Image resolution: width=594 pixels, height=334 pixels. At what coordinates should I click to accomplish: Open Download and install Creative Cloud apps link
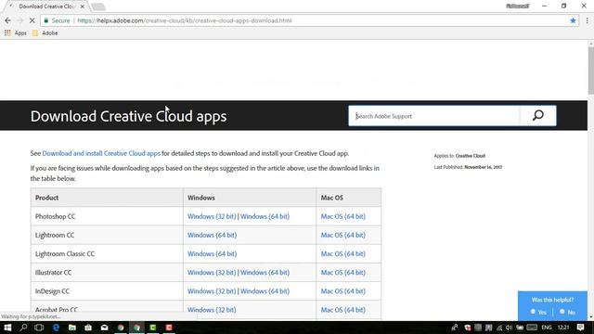coord(101,153)
